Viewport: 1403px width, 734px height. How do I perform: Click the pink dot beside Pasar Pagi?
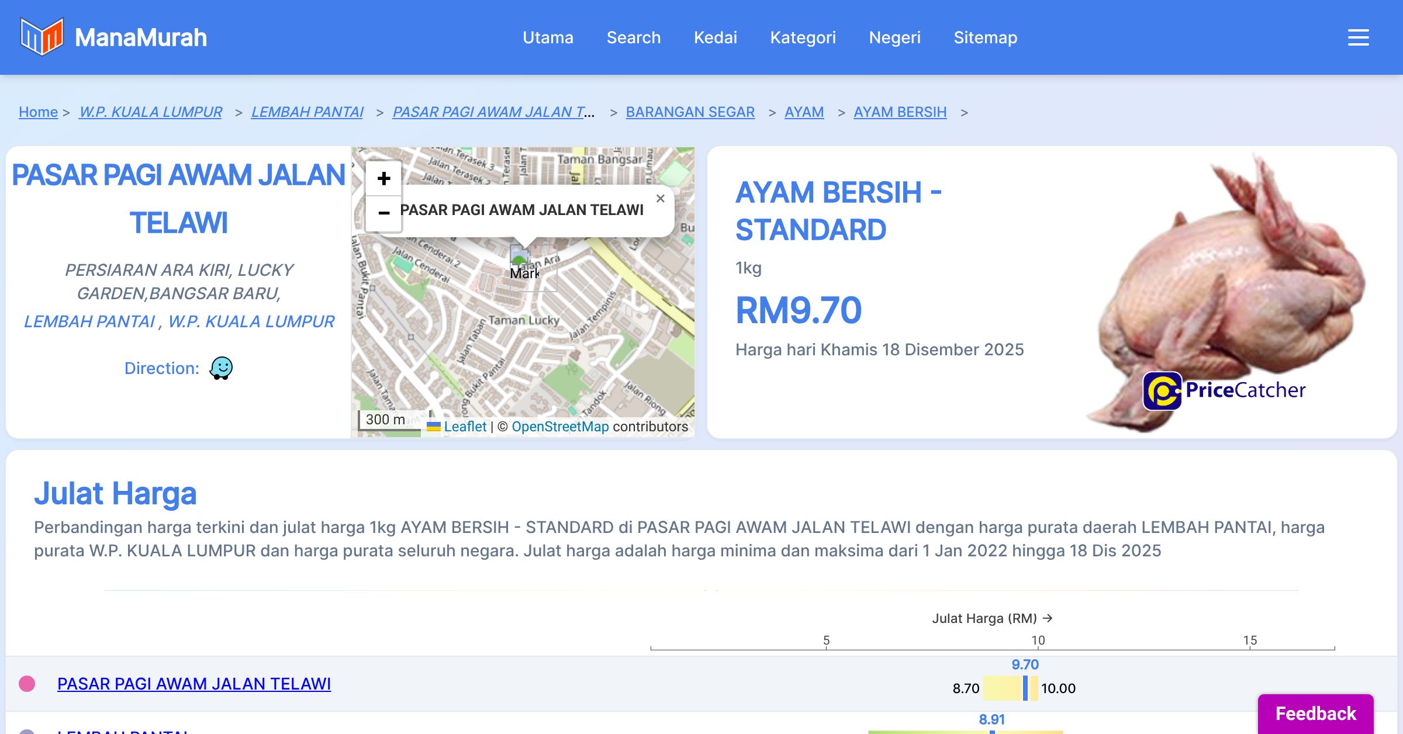pyautogui.click(x=27, y=684)
